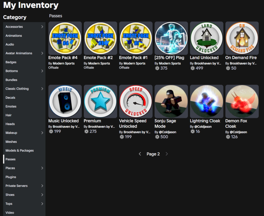Open the Lightning Cloak pass image
The width and height of the screenshot is (264, 216).
pyautogui.click(x=207, y=101)
